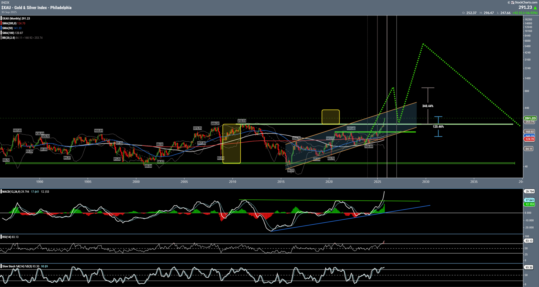
Task: Click the small yellow box above 2020
Action: click(330, 117)
